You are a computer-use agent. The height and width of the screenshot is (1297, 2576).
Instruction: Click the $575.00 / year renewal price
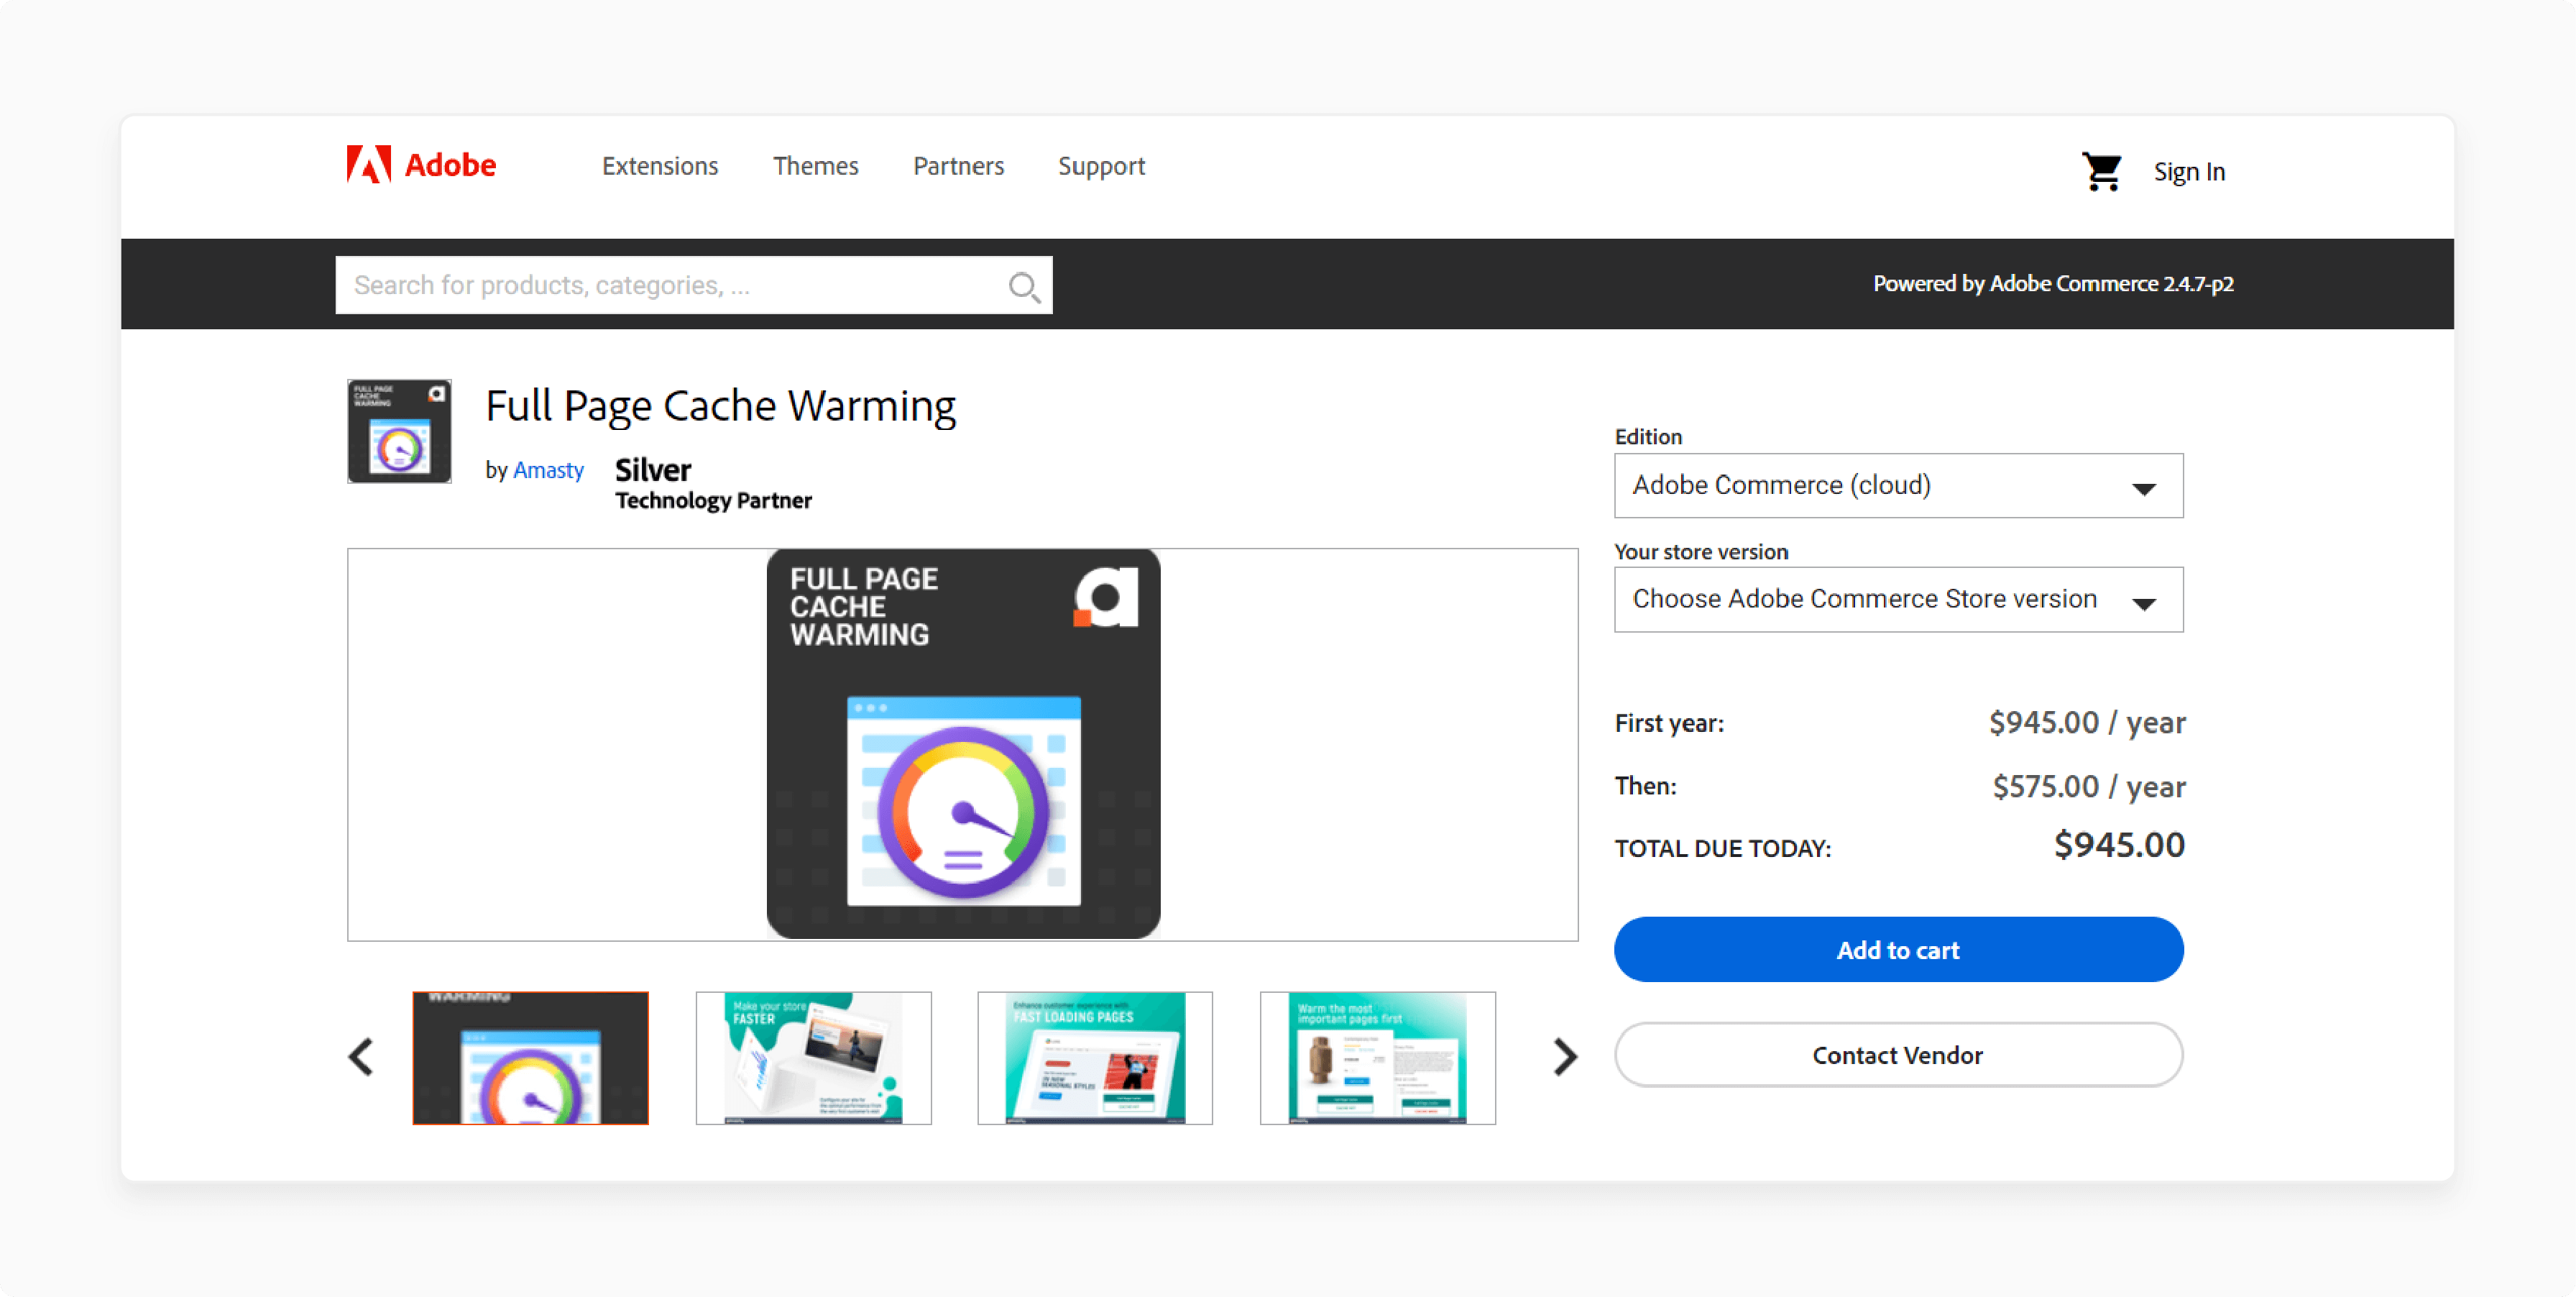click(x=2089, y=787)
